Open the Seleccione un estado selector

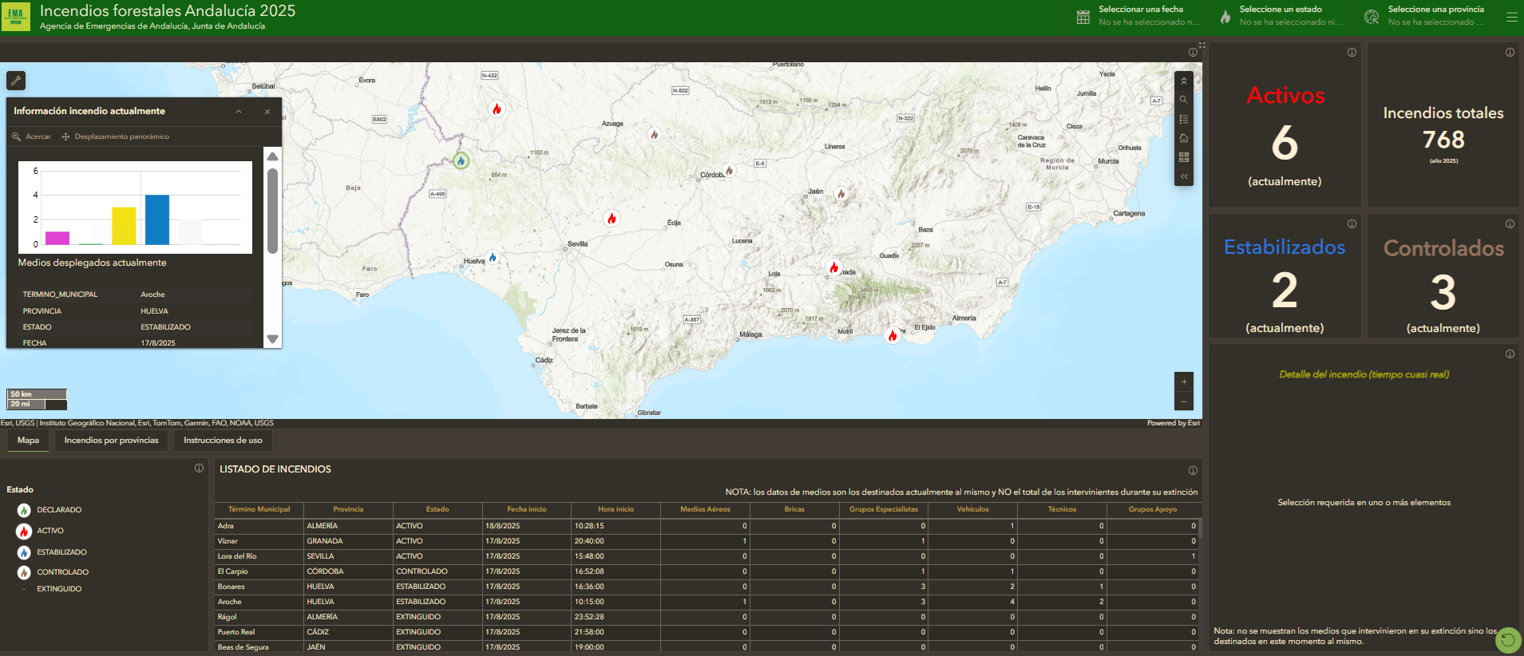tap(1281, 17)
